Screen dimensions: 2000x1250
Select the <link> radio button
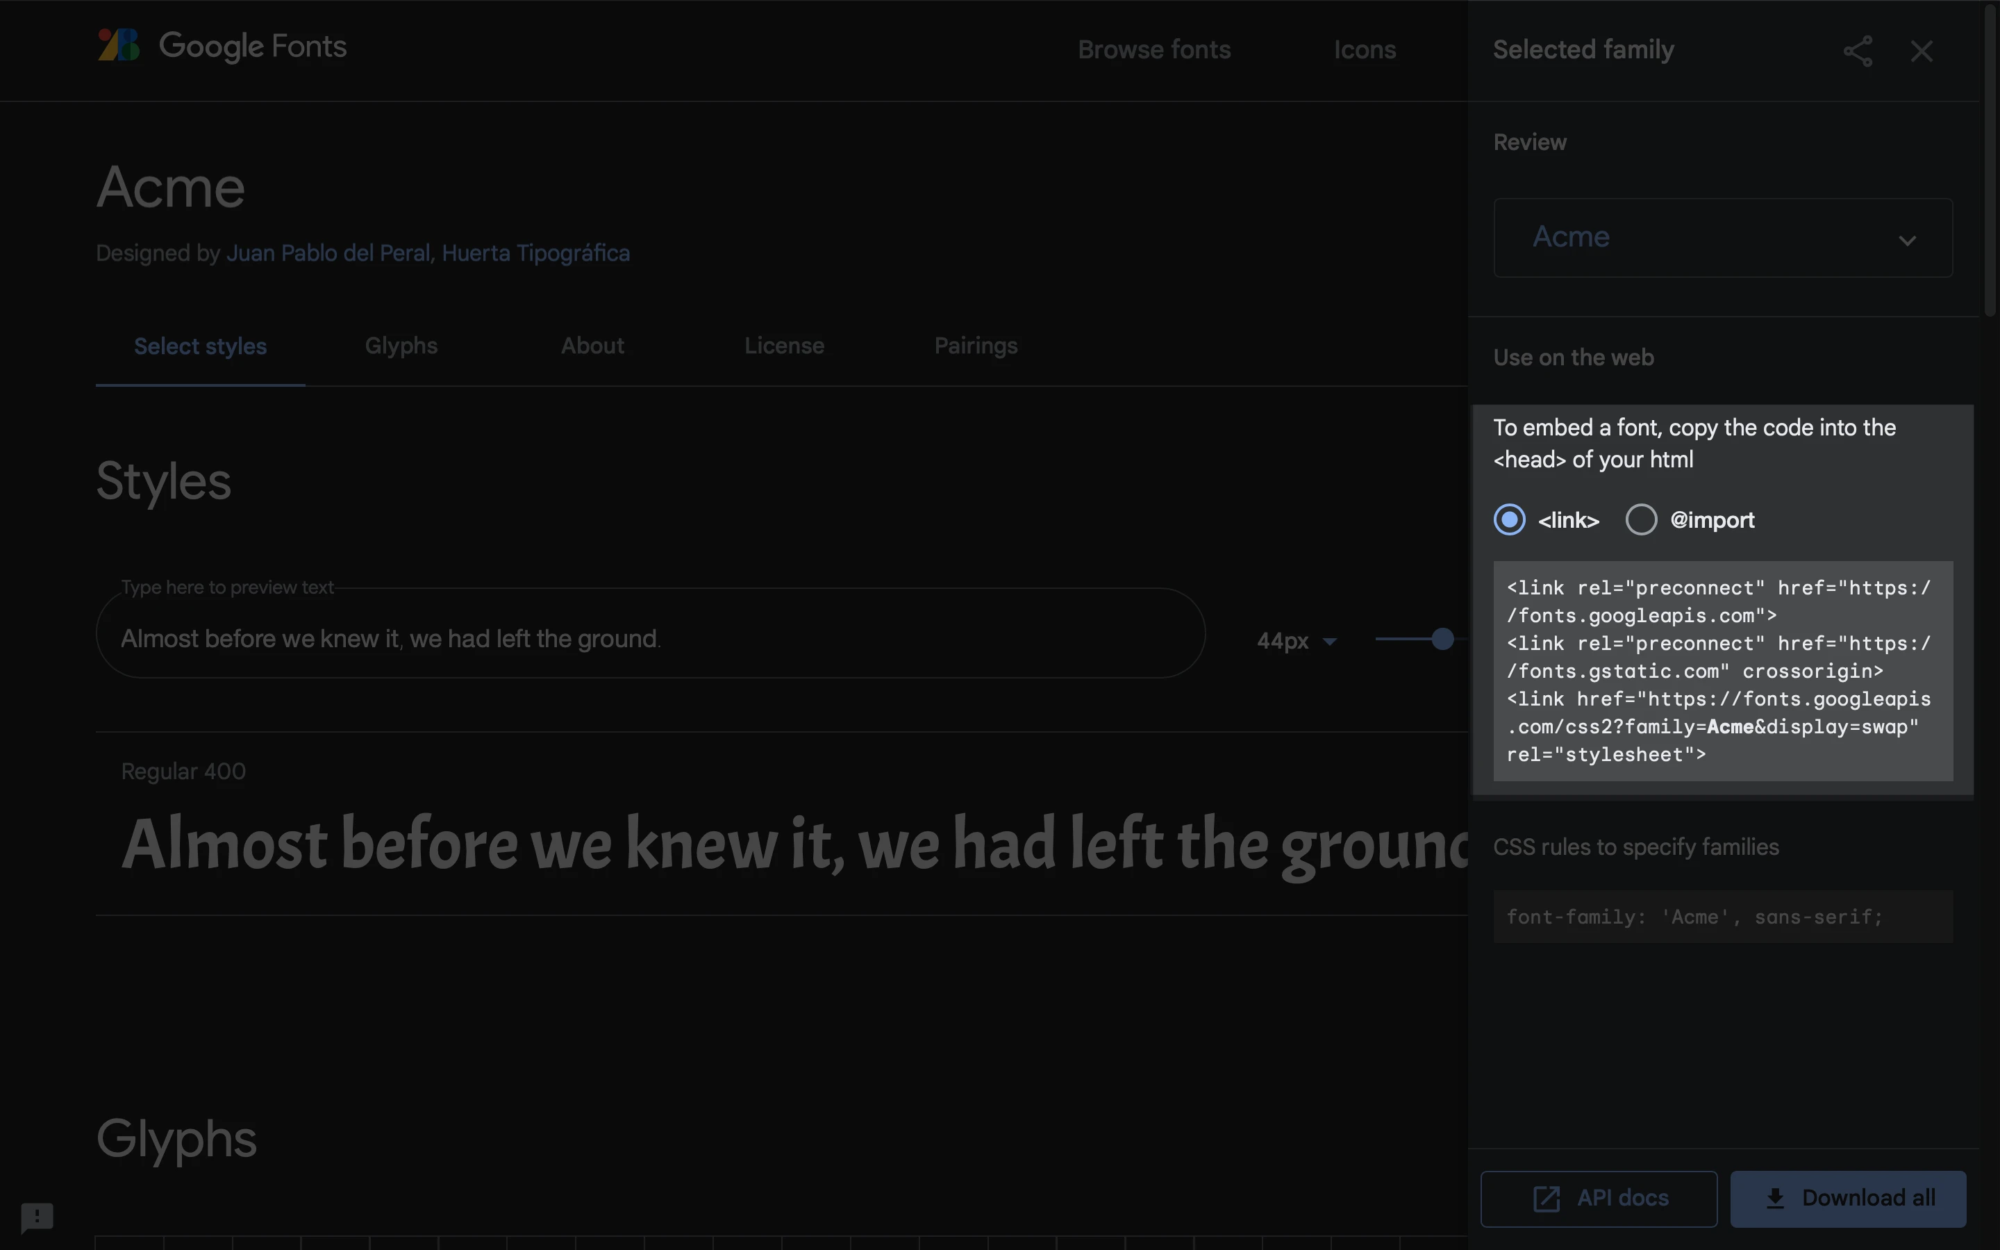pos(1509,520)
